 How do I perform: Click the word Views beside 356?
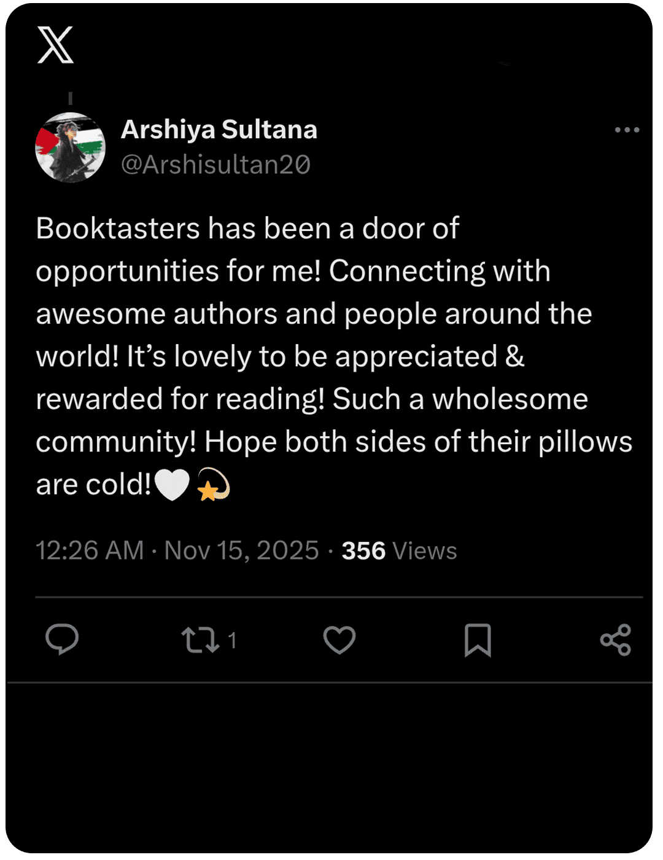pos(425,551)
